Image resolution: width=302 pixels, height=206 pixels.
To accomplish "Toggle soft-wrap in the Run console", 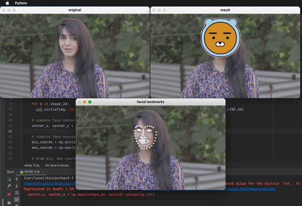I will click(x=17, y=193).
